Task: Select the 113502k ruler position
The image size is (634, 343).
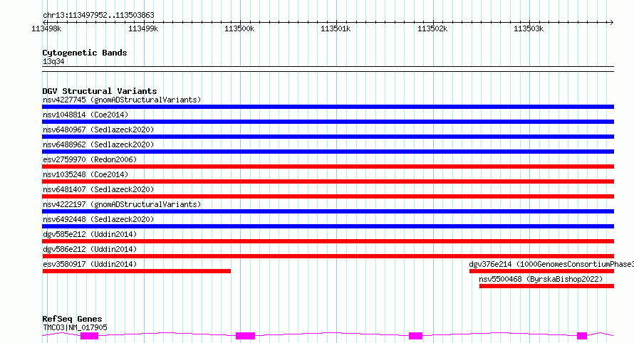Action: click(x=432, y=28)
